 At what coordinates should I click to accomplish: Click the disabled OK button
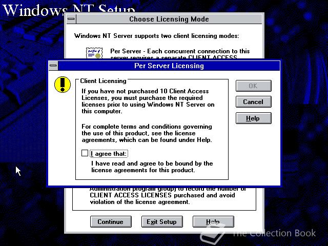point(254,86)
